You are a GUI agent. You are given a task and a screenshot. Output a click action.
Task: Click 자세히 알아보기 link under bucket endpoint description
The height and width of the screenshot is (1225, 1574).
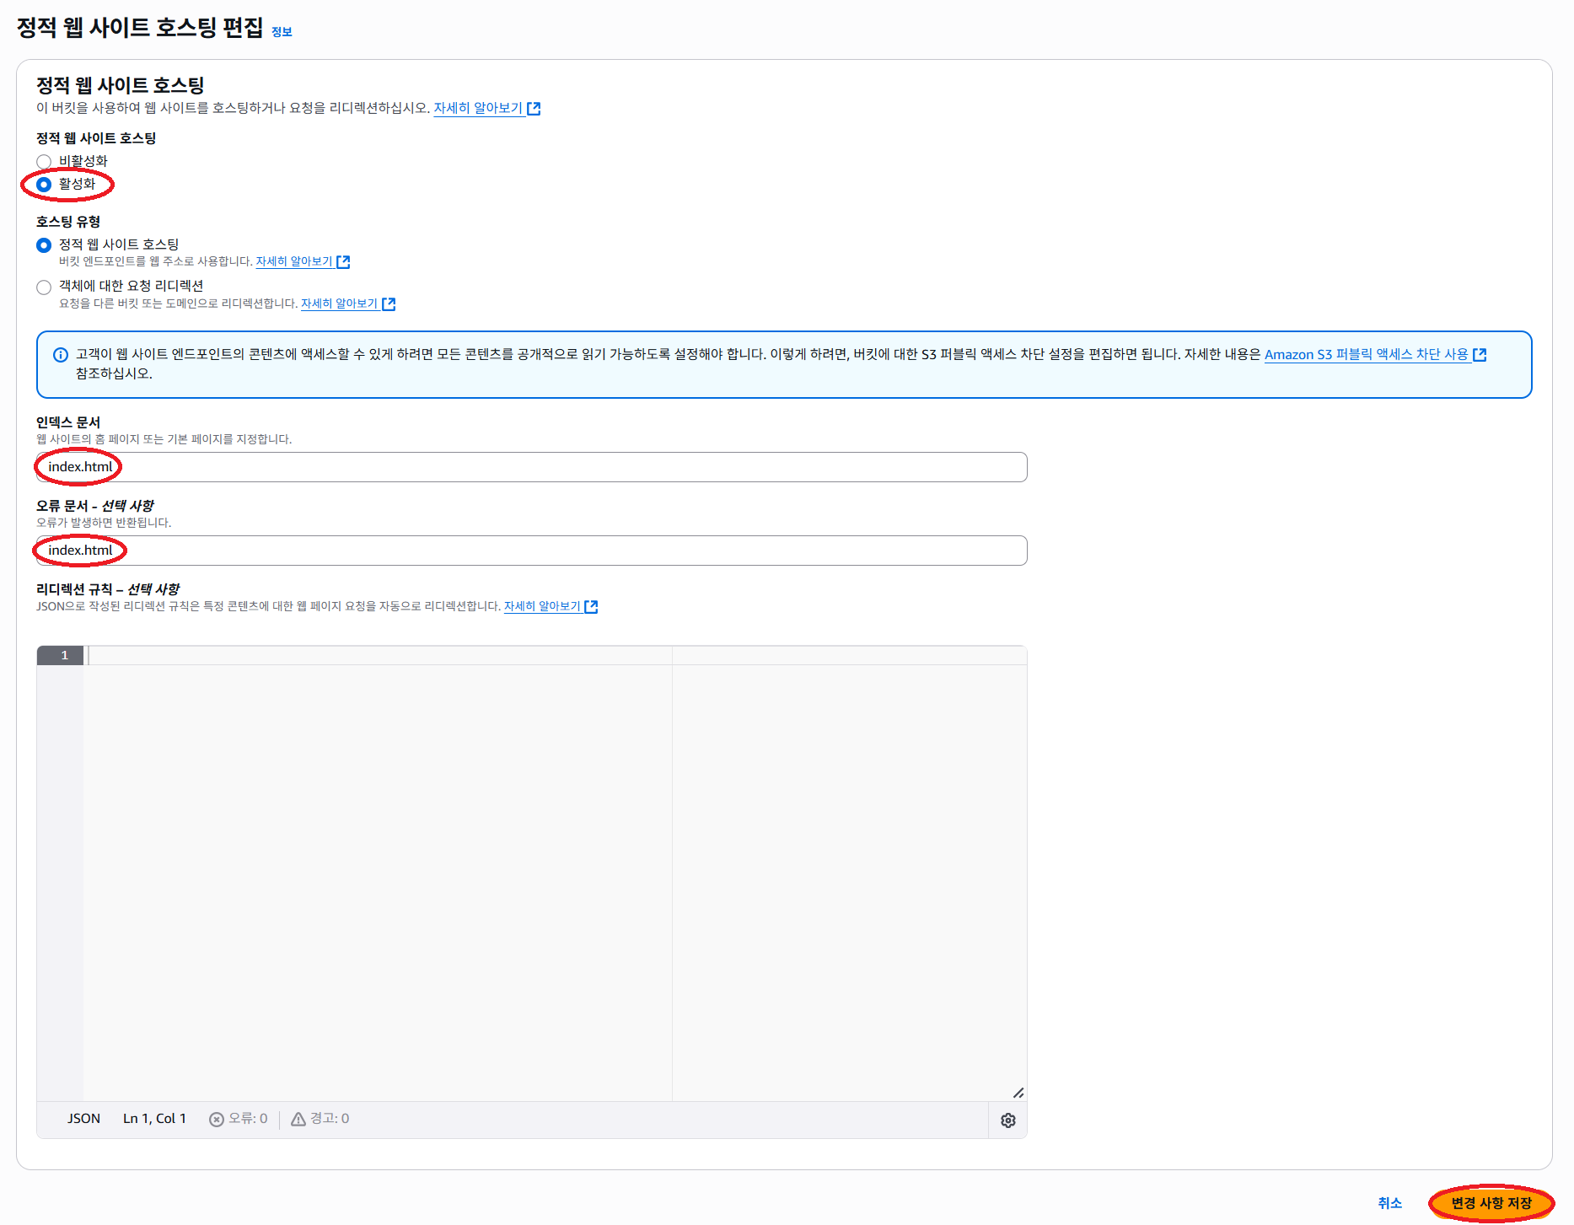(294, 262)
